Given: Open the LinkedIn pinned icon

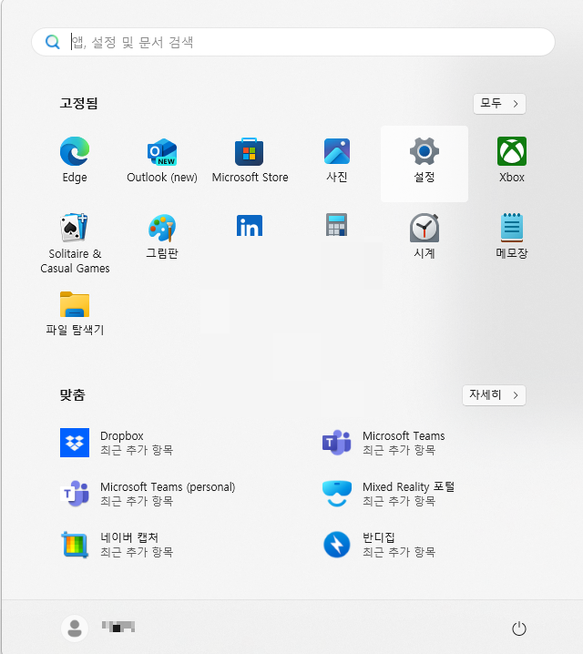Looking at the screenshot, I should pyautogui.click(x=250, y=226).
